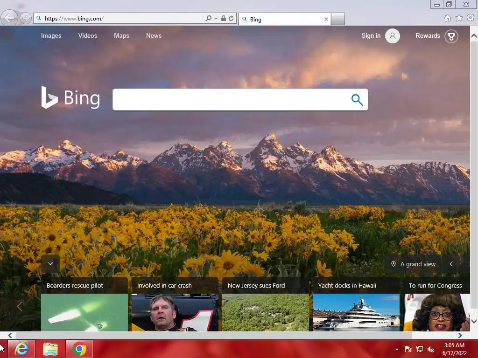The height and width of the screenshot is (358, 478).
Task: Show previous image with left chevron
Action: coord(451,264)
